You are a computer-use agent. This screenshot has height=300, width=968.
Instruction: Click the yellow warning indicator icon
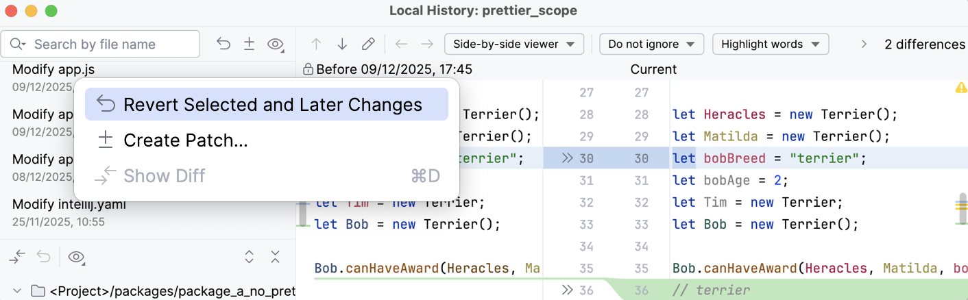point(960,88)
